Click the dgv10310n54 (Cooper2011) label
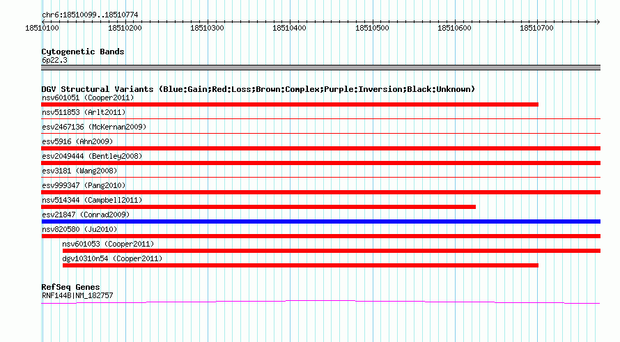This screenshot has width=620, height=342. 112,258
